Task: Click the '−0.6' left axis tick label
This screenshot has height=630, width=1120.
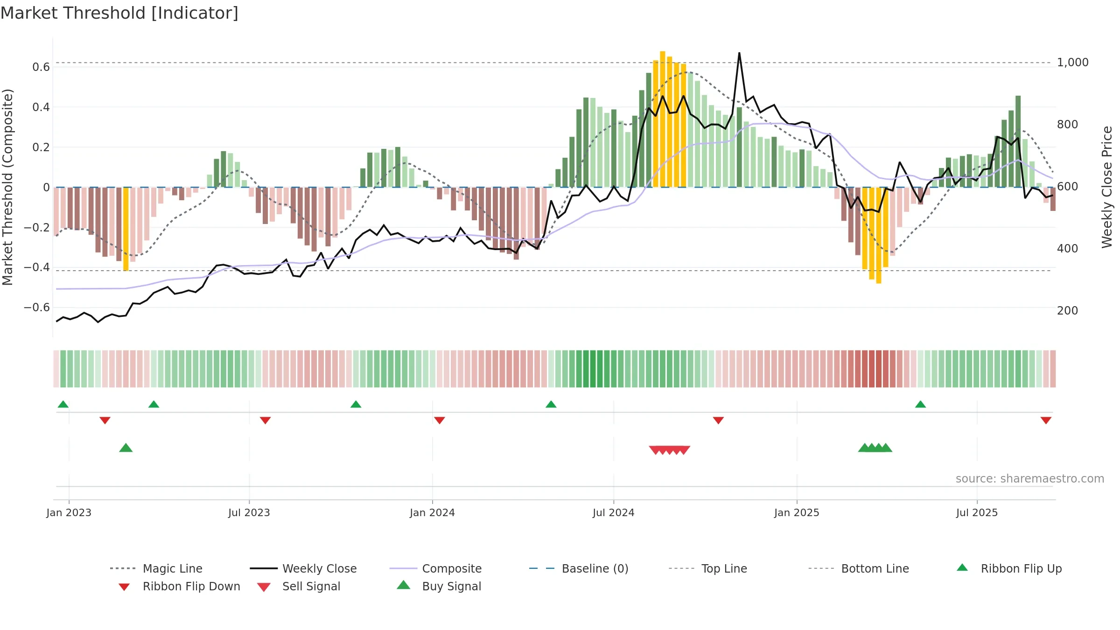Action: 37,307
